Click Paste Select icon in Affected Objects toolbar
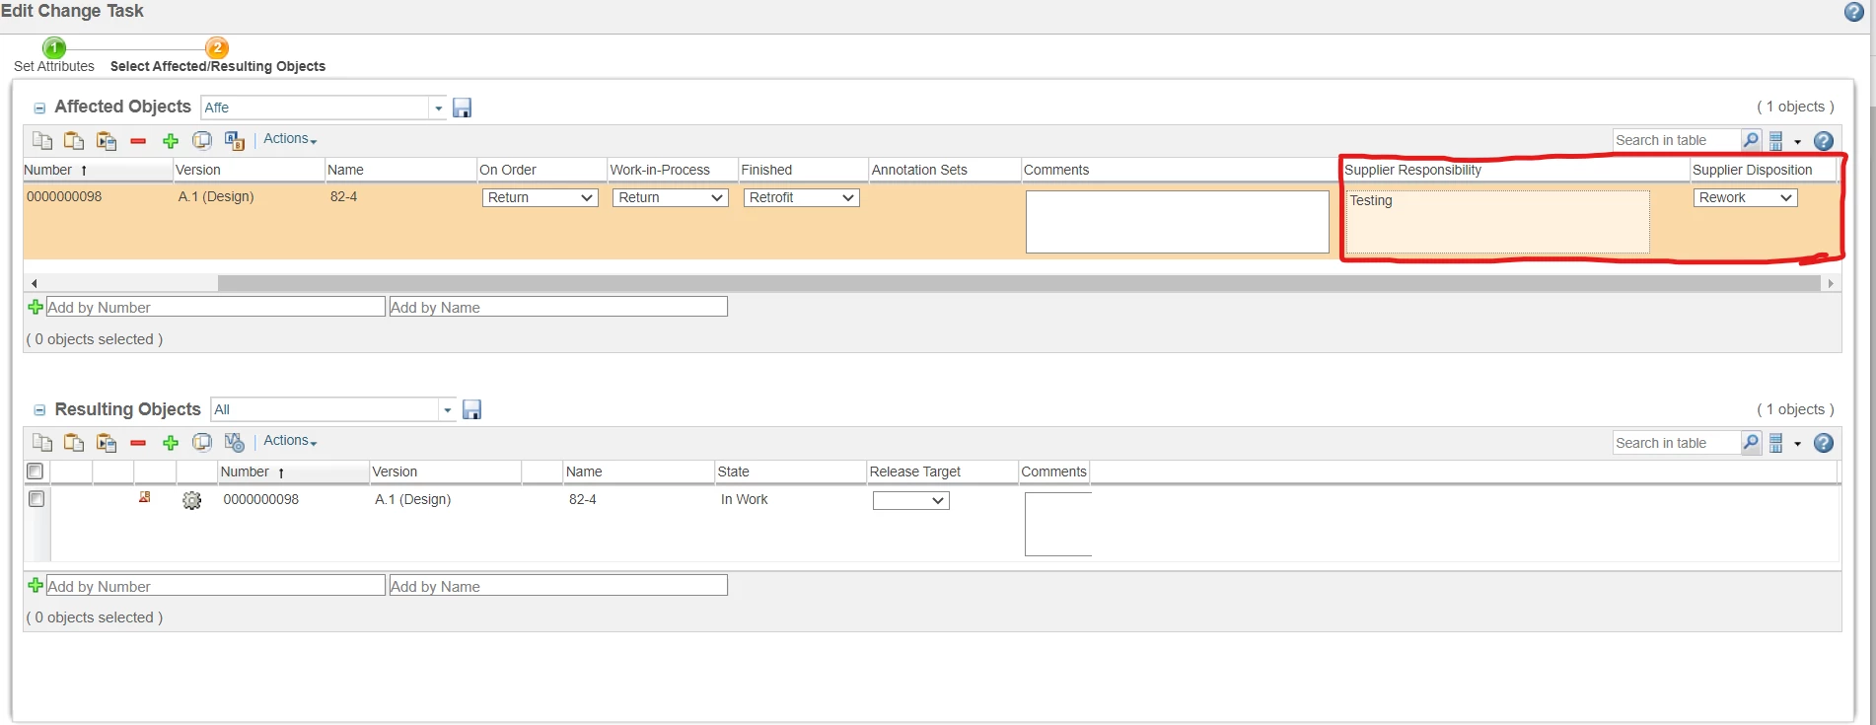Screen dimensions: 1876x725 (x=107, y=140)
